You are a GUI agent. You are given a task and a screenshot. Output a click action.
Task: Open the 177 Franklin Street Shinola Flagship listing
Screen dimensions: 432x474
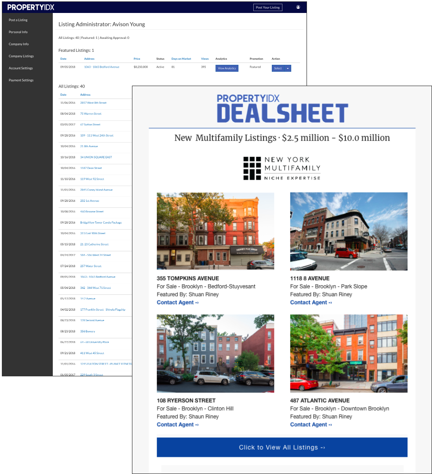coord(102,310)
